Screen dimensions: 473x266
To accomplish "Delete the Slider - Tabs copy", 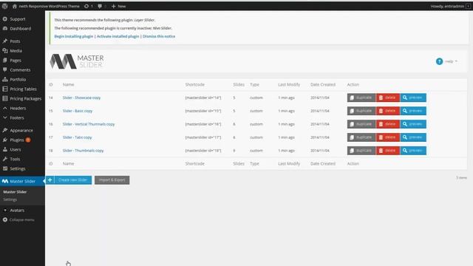I will pos(388,137).
